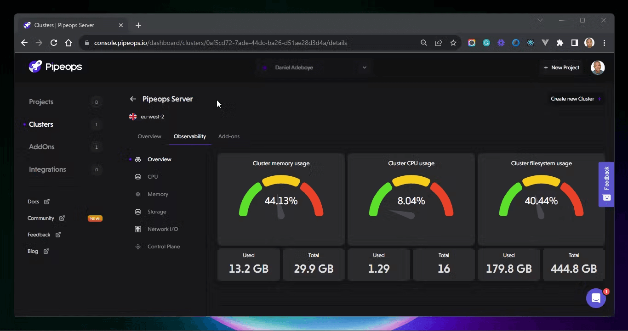Image resolution: width=628 pixels, height=331 pixels.
Task: Open the Feedback external link in sidebar
Action: [44, 235]
